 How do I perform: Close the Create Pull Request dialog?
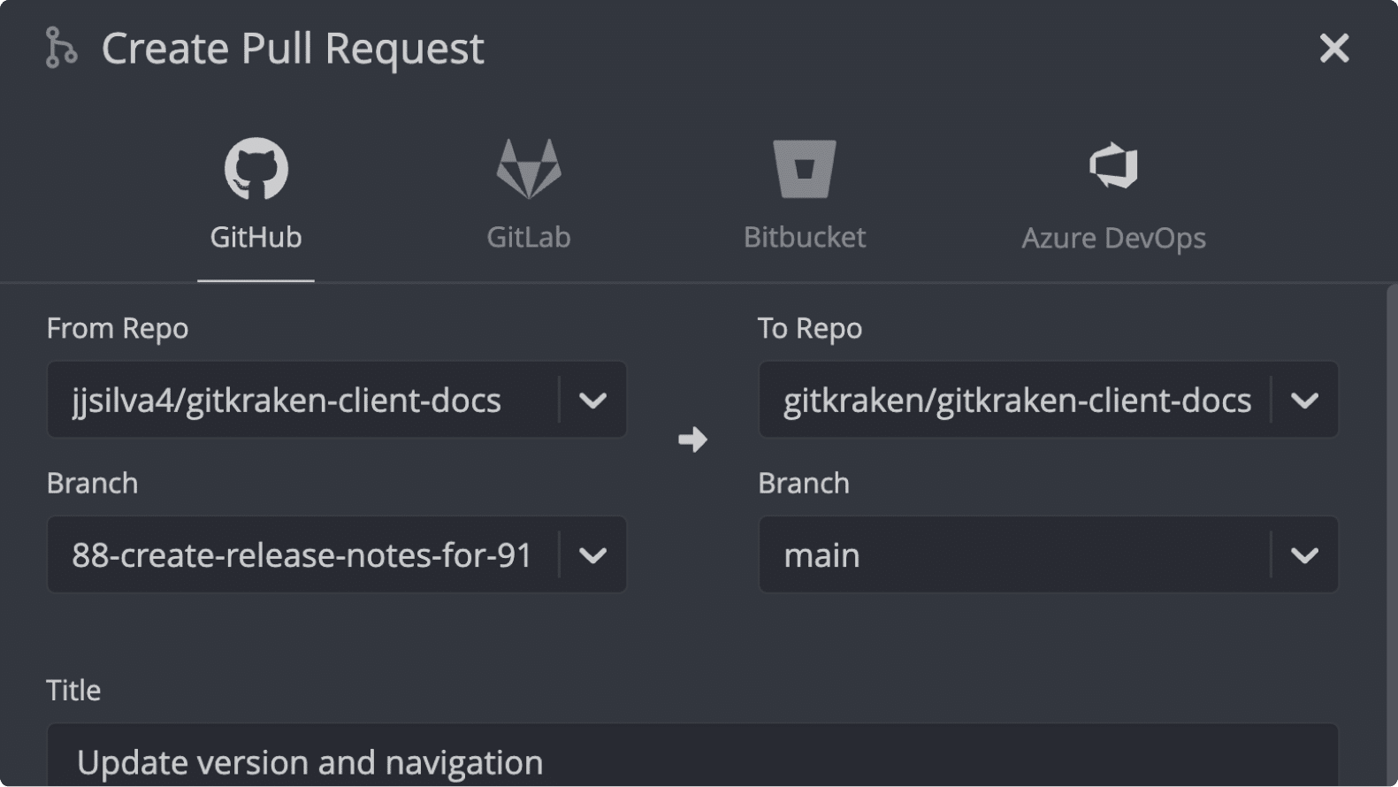click(x=1333, y=48)
